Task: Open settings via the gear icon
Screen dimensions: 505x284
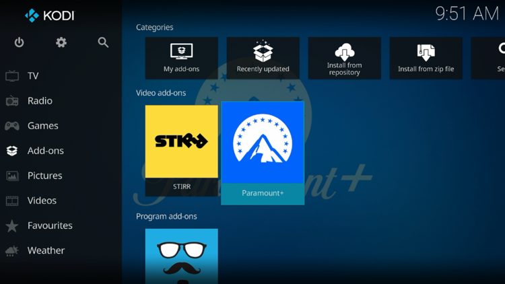Action: [61, 42]
